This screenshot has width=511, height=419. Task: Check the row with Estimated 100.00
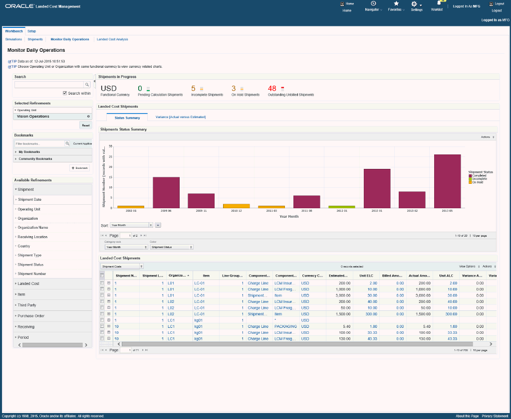tap(102, 332)
